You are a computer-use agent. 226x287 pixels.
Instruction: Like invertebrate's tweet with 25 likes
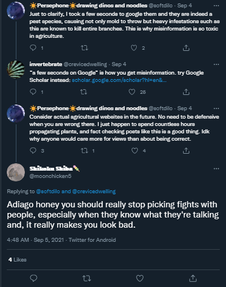coord(132,92)
